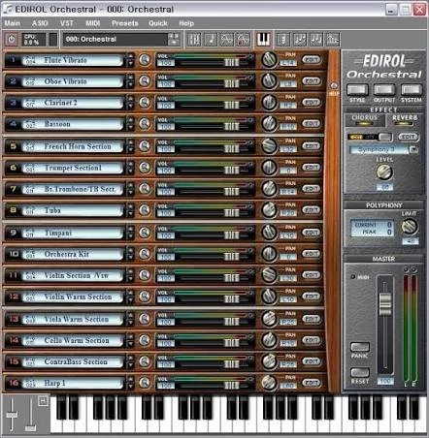Open the Help menu

186,23
